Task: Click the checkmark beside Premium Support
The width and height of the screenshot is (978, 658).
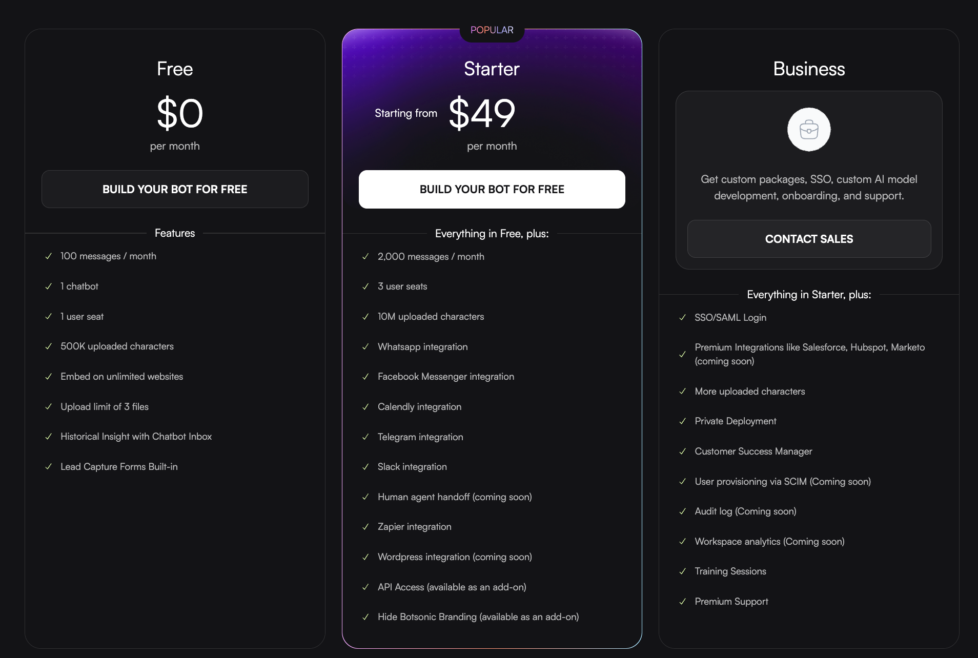Action: point(682,602)
